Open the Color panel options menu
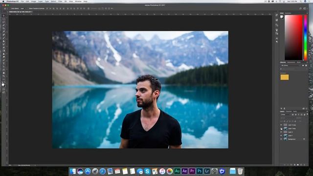Viewport: 313px width, 176px height. (x=307, y=13)
